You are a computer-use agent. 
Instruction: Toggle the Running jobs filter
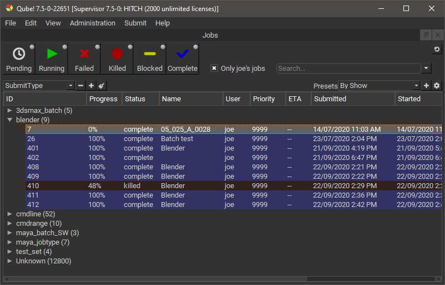click(52, 59)
